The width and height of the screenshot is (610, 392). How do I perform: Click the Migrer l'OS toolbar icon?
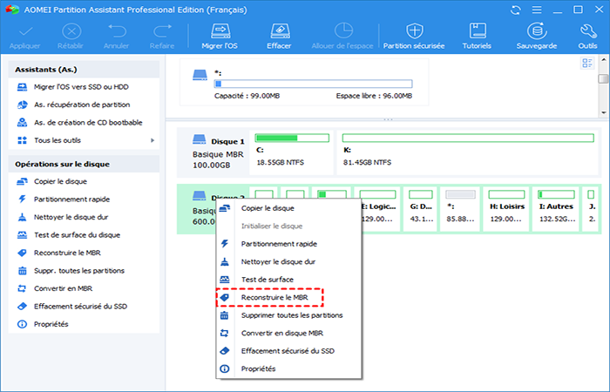[217, 33]
